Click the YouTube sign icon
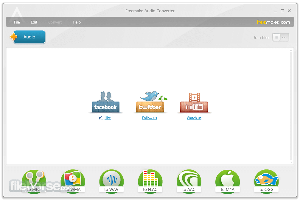Viewport: 300px width, 201px height. point(194,102)
